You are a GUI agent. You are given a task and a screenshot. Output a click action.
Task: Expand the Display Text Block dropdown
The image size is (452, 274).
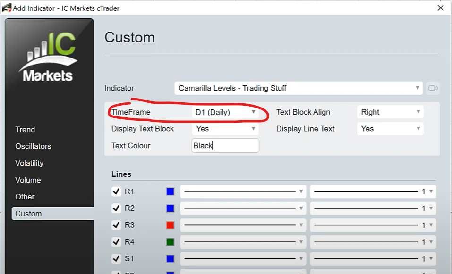225,129
